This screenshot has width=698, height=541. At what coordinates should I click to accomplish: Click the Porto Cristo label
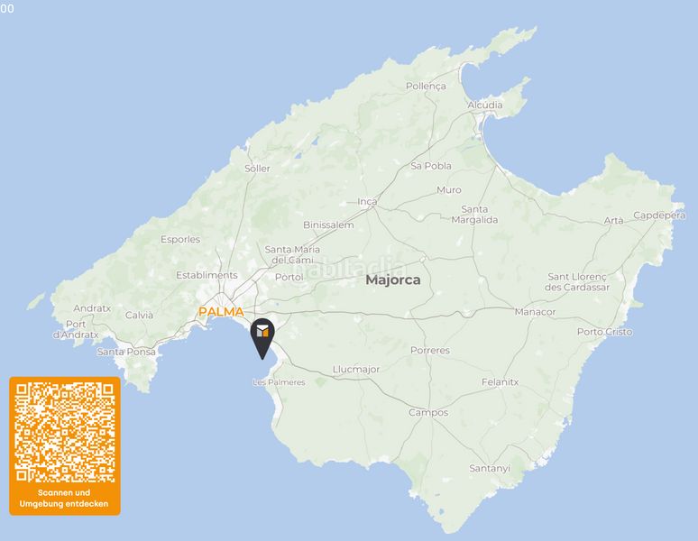604,332
